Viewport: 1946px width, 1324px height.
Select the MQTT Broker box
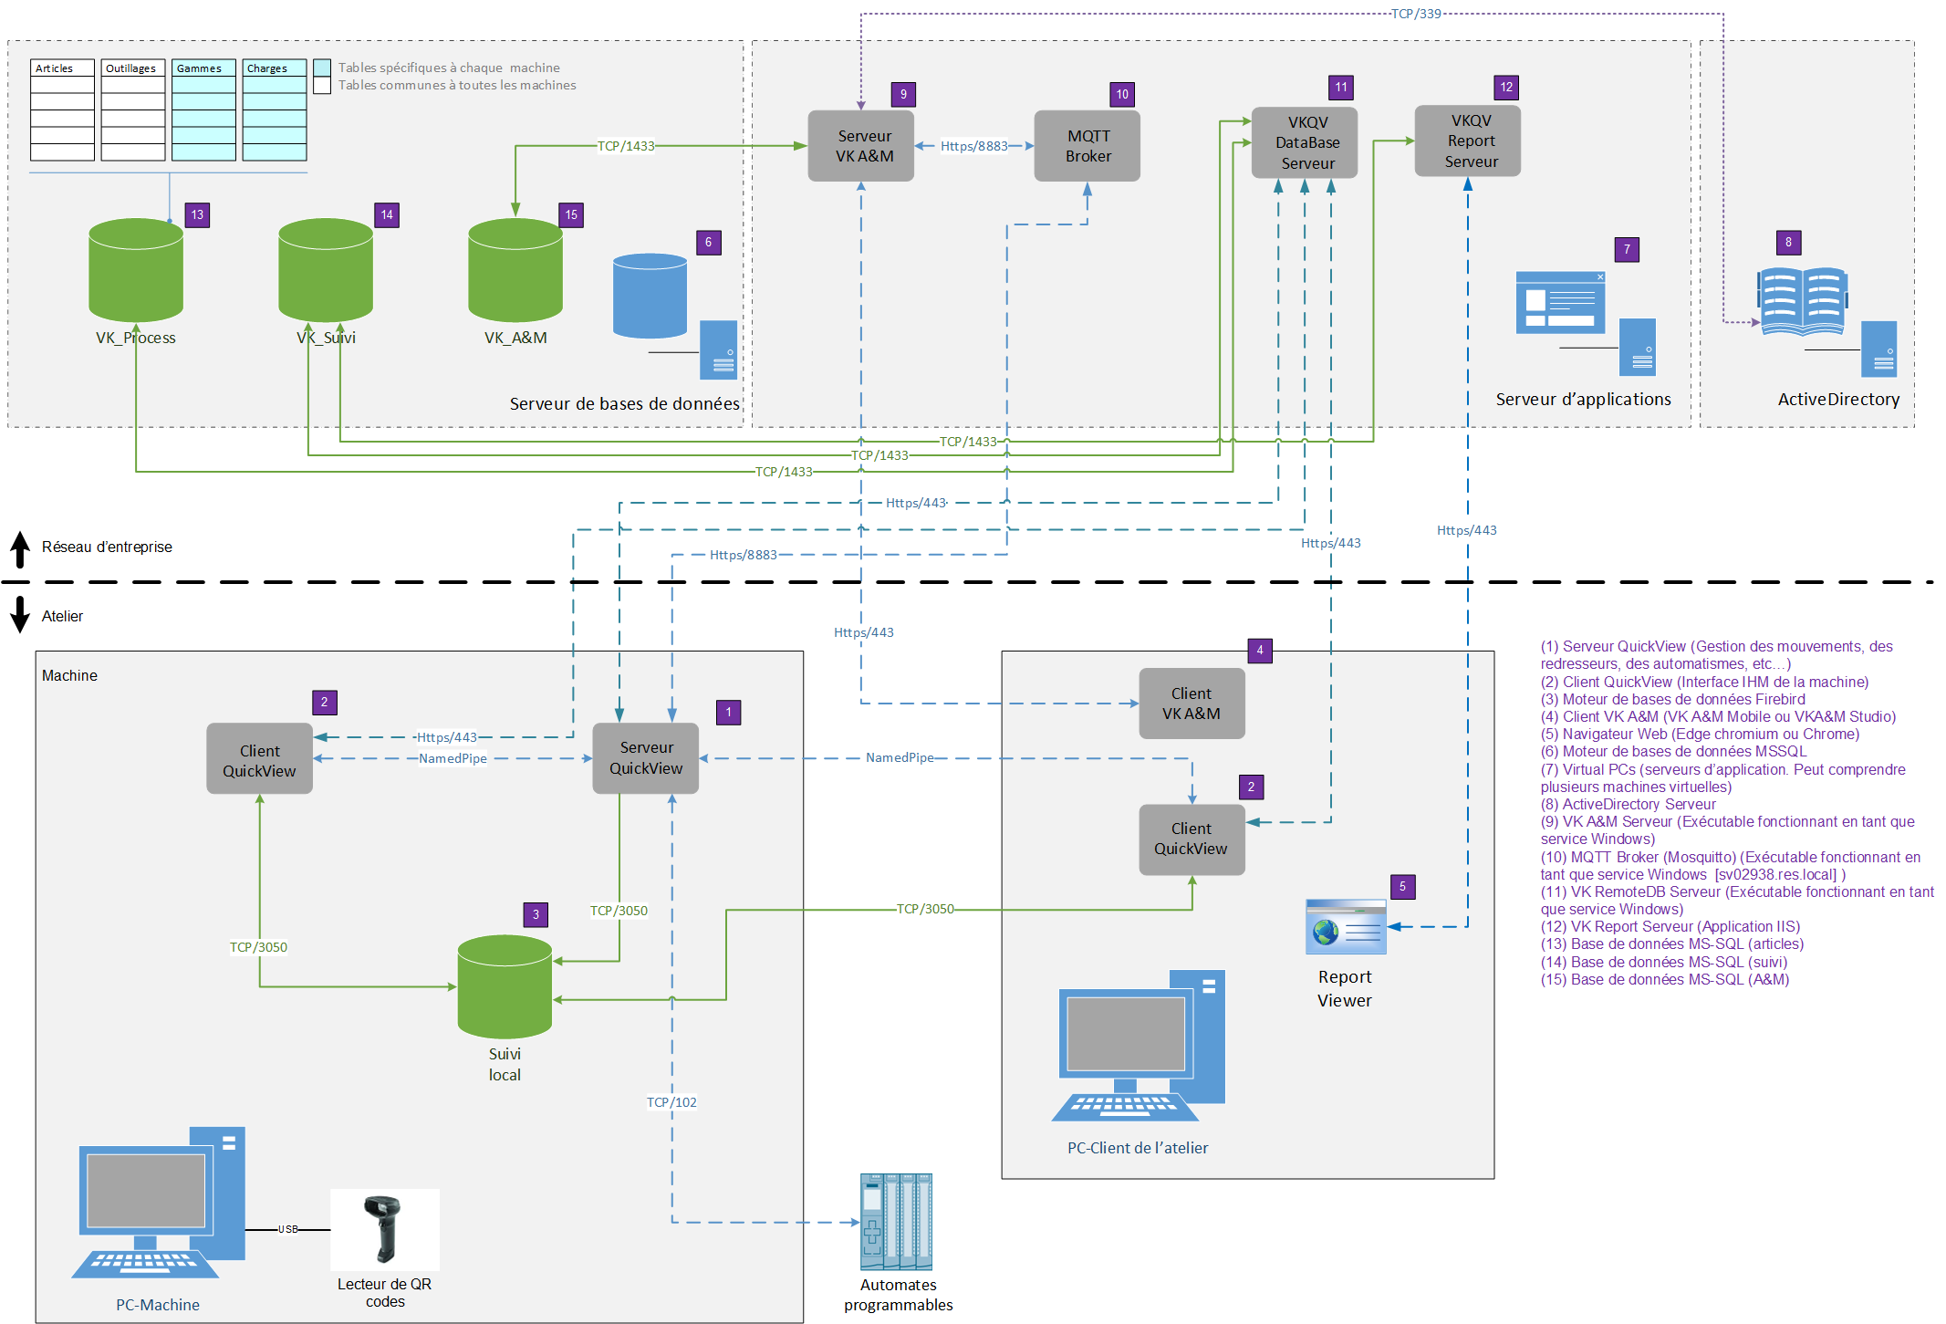click(x=1087, y=146)
